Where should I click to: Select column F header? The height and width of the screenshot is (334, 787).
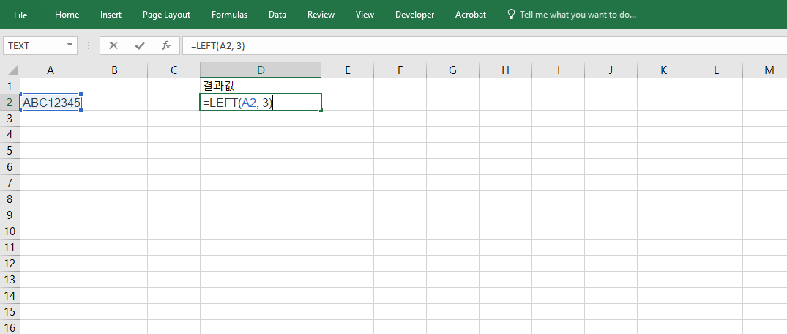pyautogui.click(x=400, y=70)
